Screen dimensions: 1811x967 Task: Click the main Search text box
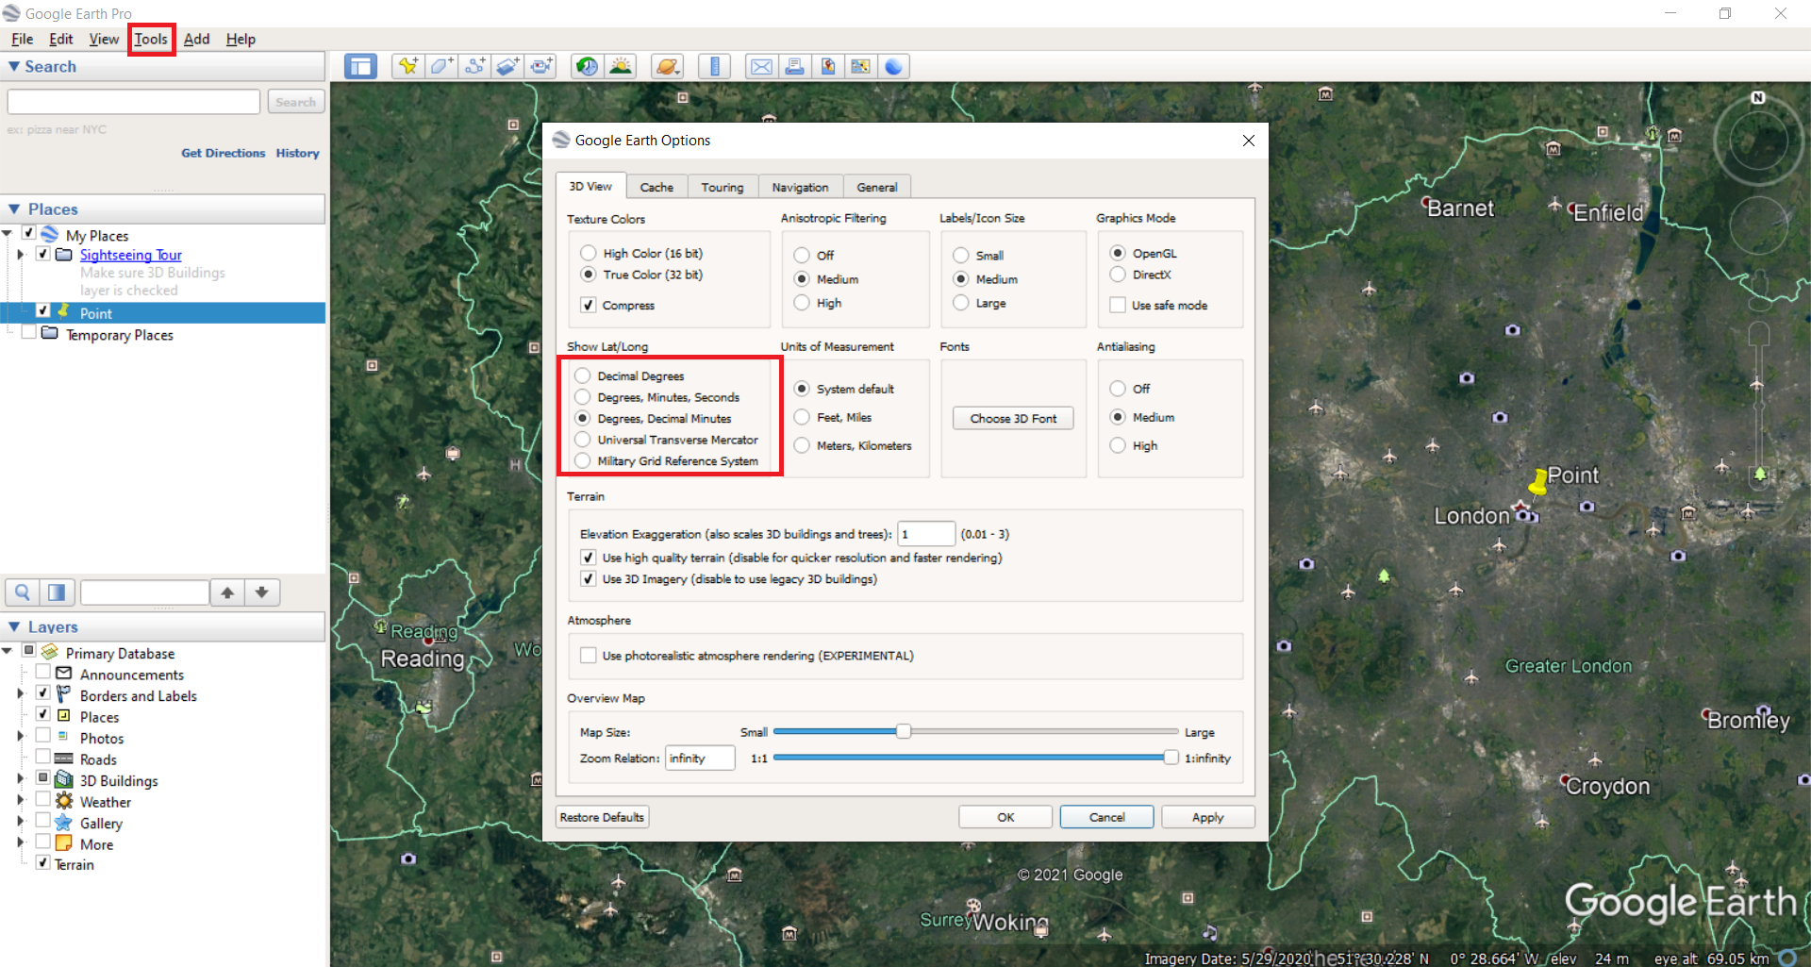coord(134,102)
